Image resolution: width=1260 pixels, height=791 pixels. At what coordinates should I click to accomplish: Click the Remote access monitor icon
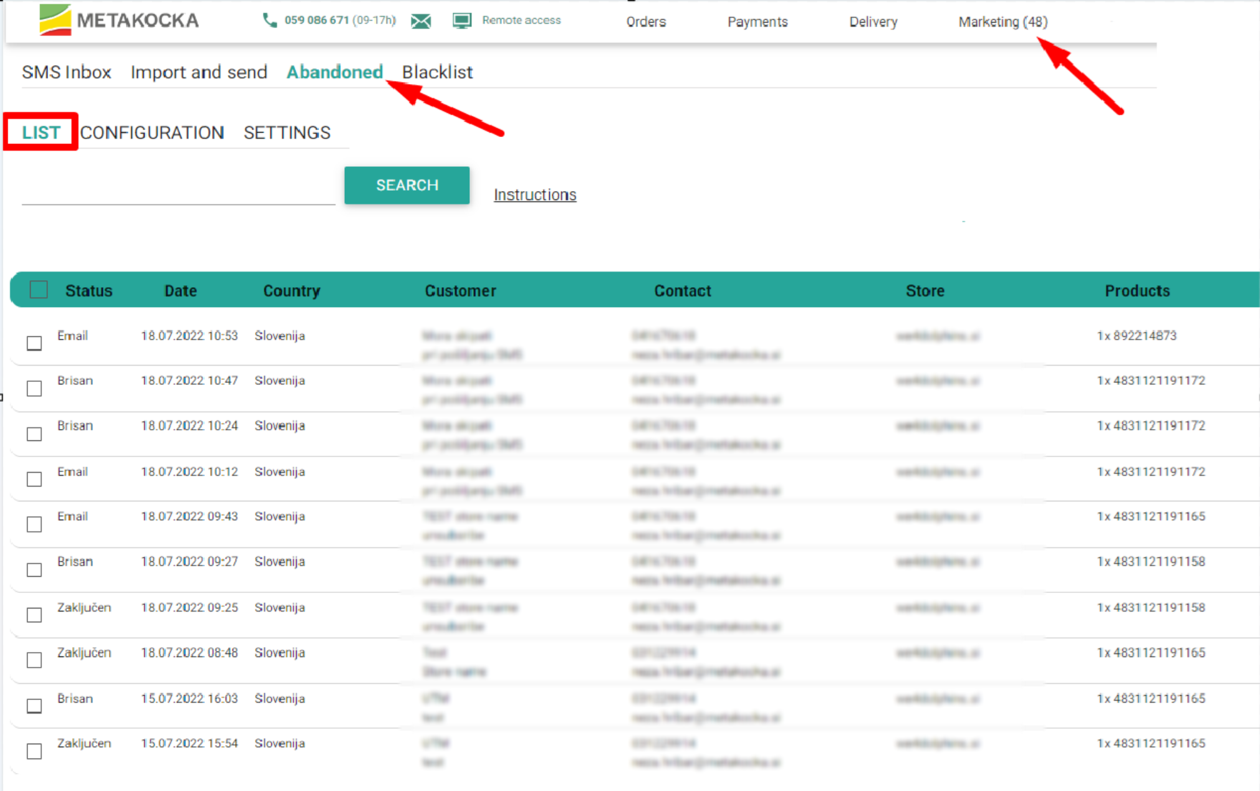[x=462, y=21]
